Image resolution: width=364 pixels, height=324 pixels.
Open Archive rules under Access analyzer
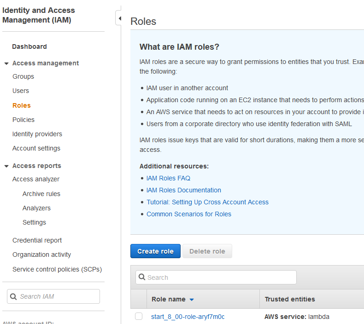(x=41, y=194)
